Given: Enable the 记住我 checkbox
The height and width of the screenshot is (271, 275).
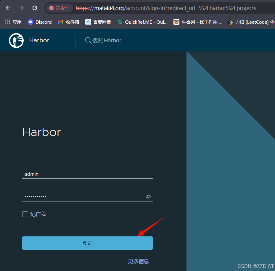Looking at the screenshot, I should (x=25, y=214).
